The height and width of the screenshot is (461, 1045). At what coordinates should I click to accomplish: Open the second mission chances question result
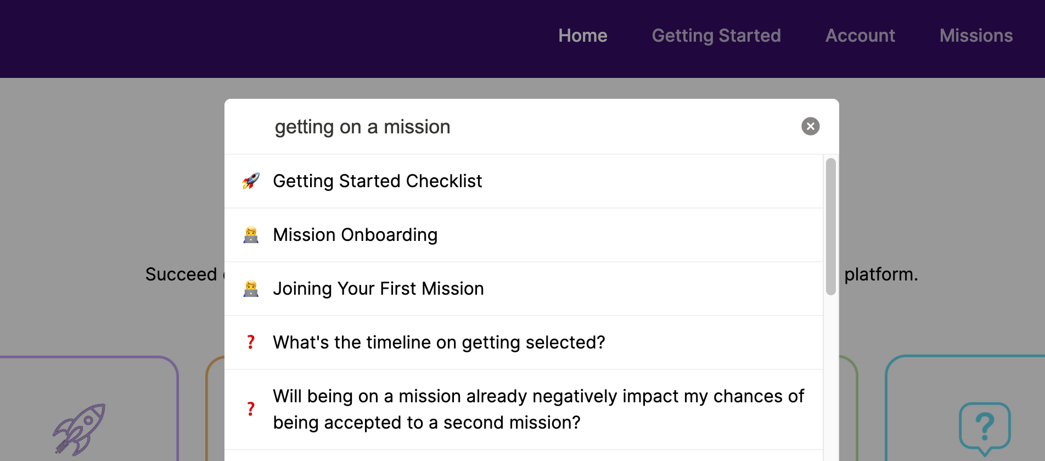click(538, 409)
